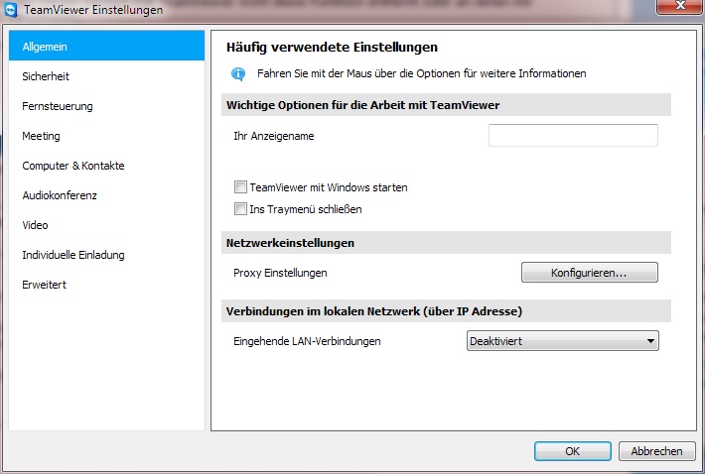Viewport: 705px width, 474px height.
Task: Toggle Ins Traymenü schließen checkbox
Action: pyautogui.click(x=240, y=208)
